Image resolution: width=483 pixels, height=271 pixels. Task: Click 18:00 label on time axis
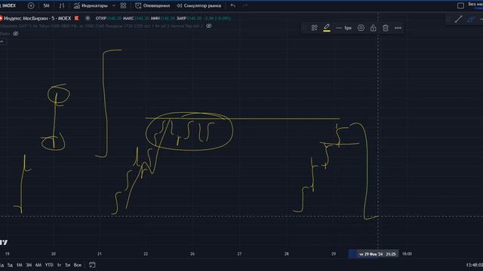(x=407, y=254)
